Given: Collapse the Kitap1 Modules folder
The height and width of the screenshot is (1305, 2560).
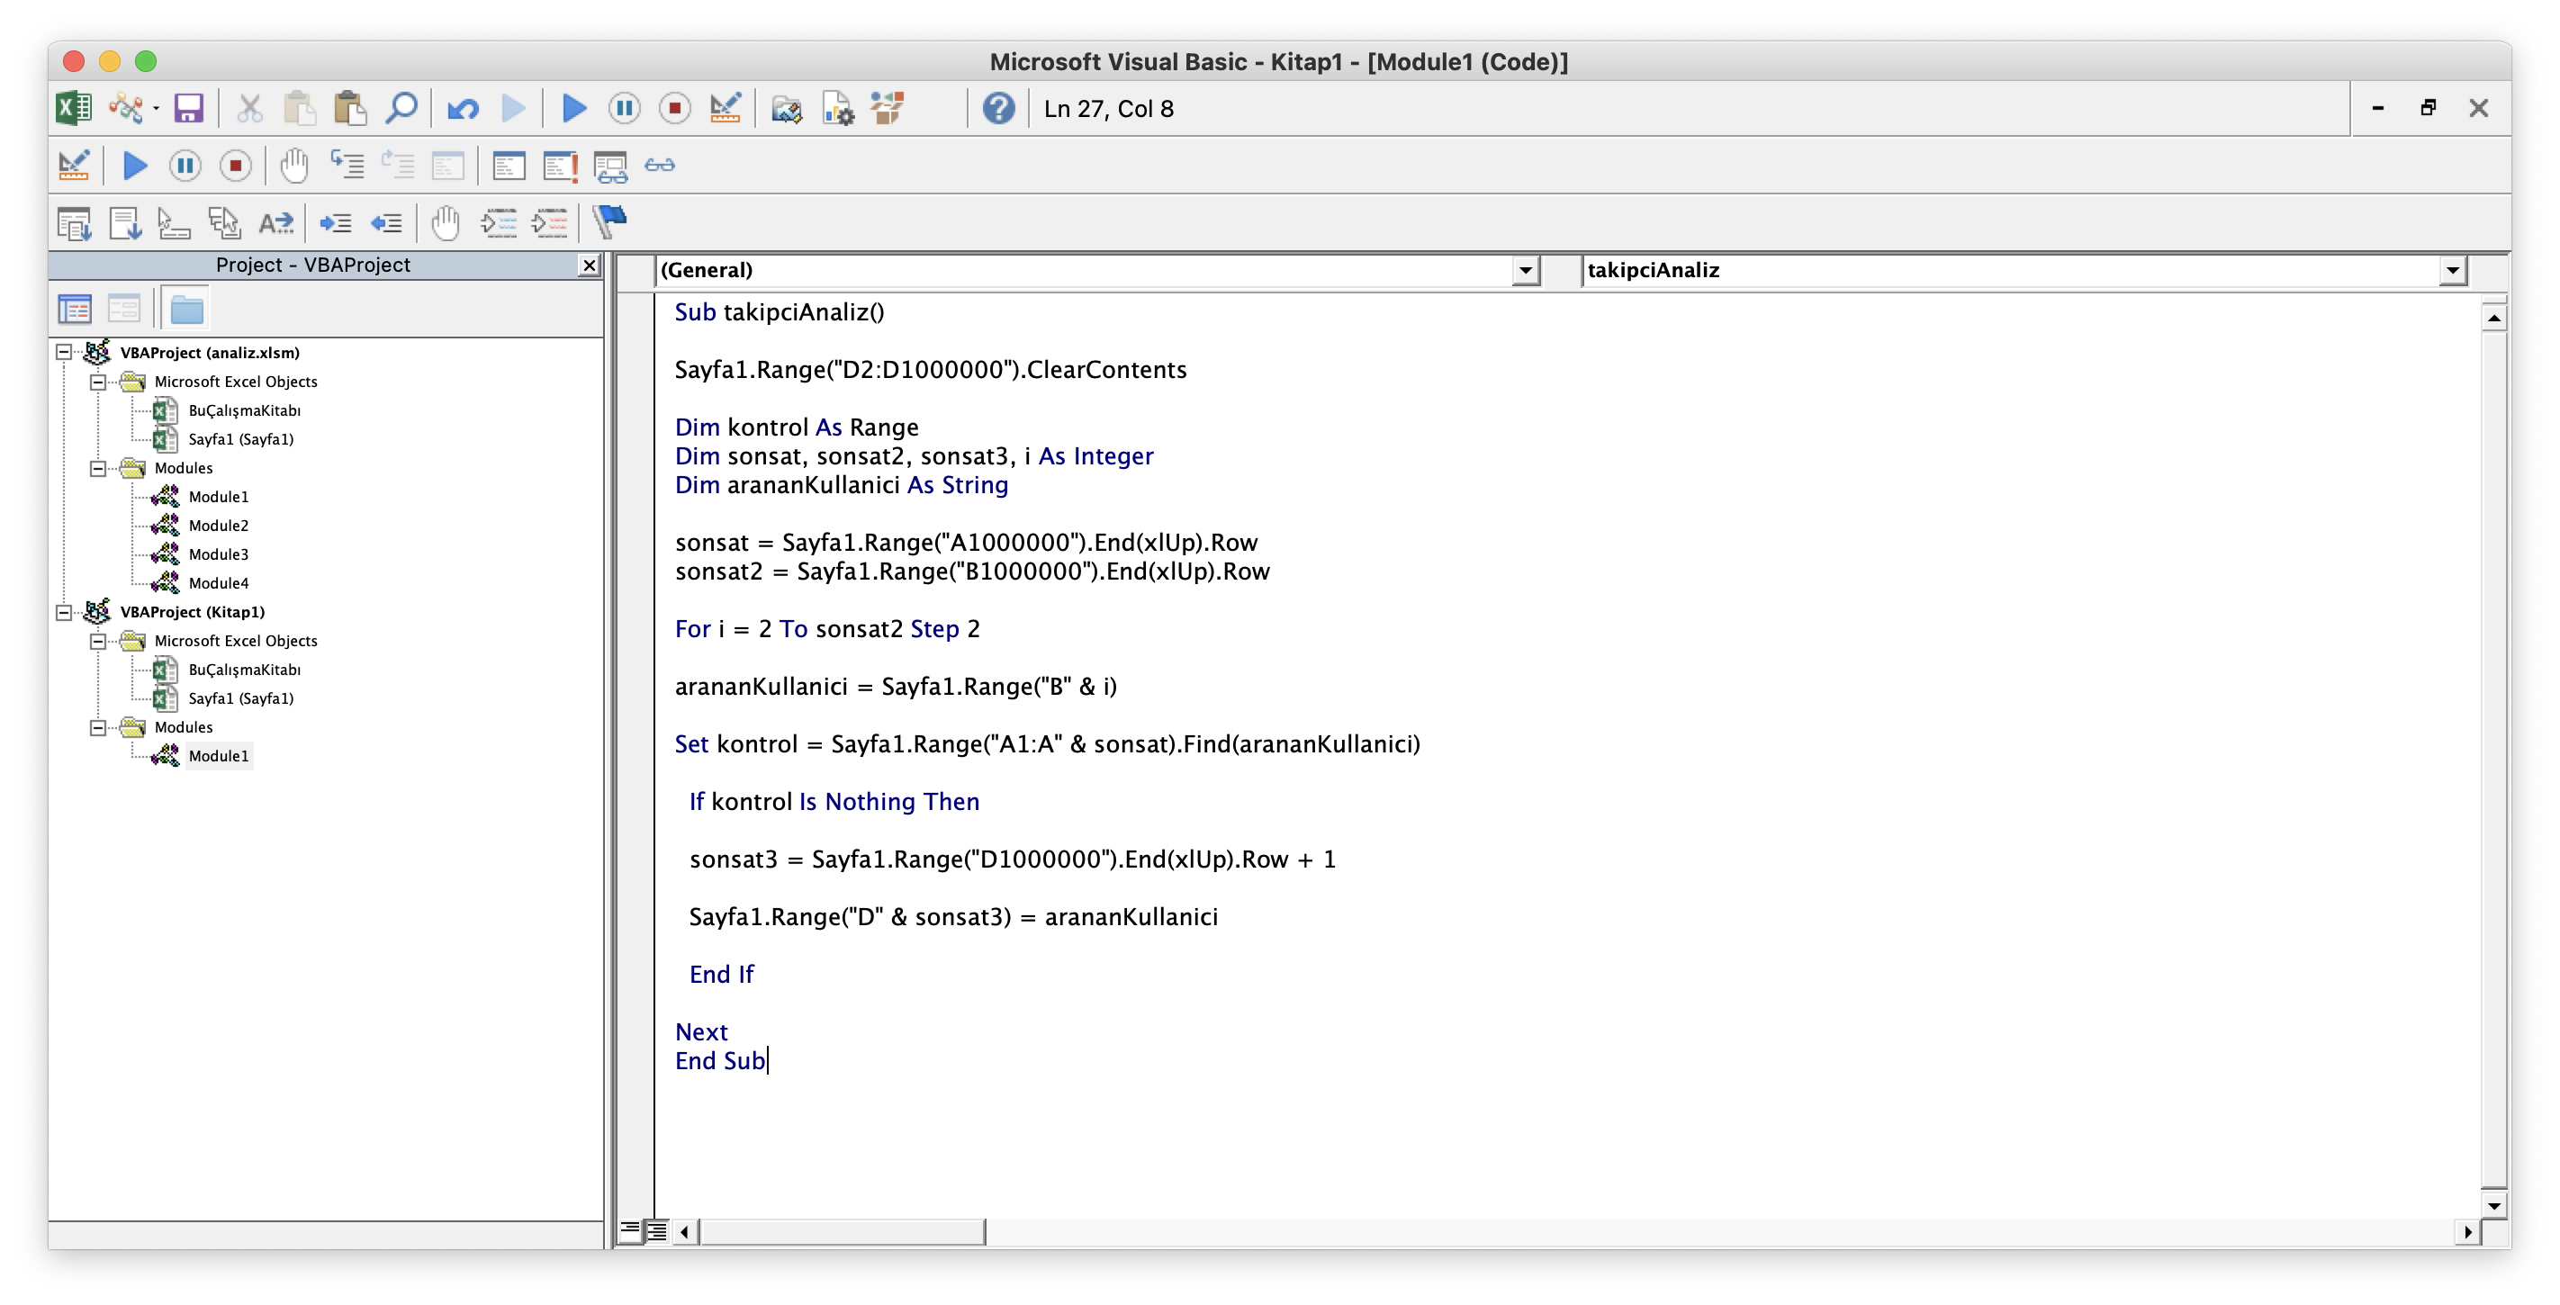Looking at the screenshot, I should tap(97, 726).
